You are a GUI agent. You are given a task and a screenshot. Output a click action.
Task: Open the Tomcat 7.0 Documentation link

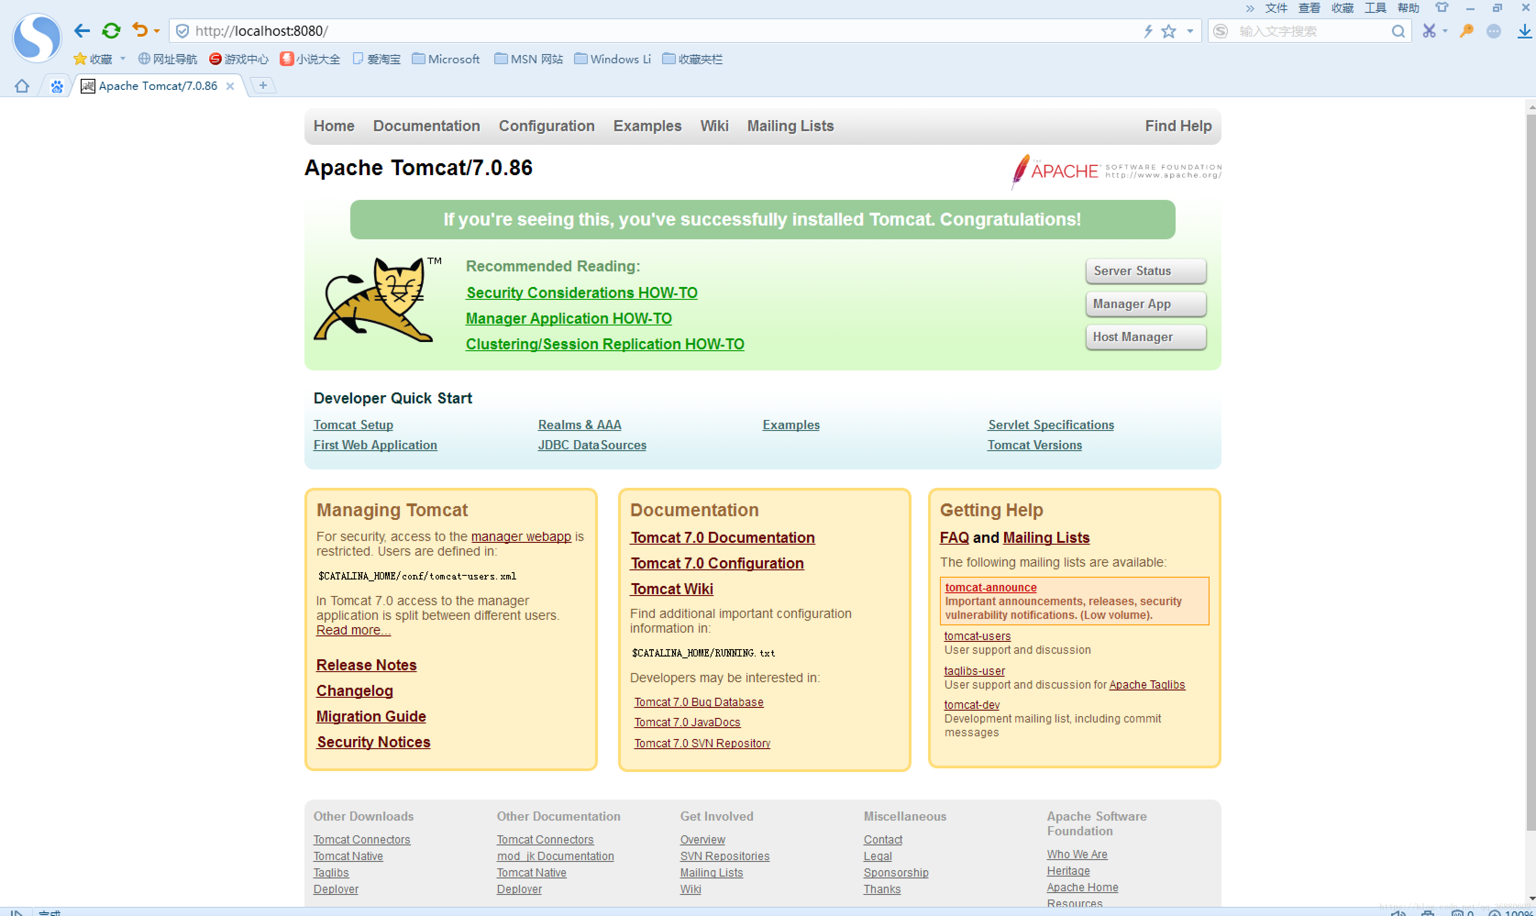coord(723,538)
